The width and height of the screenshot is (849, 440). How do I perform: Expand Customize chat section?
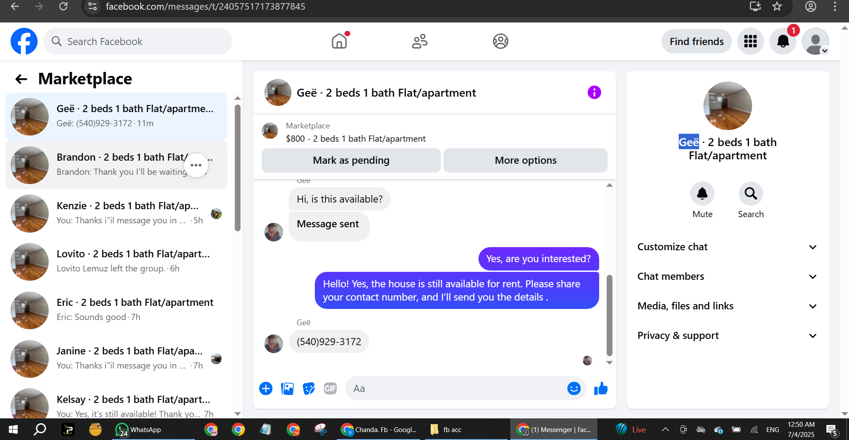point(727,247)
